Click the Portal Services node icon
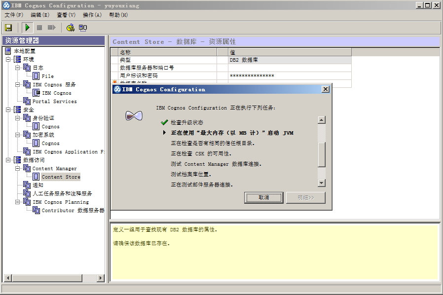 pos(27,101)
